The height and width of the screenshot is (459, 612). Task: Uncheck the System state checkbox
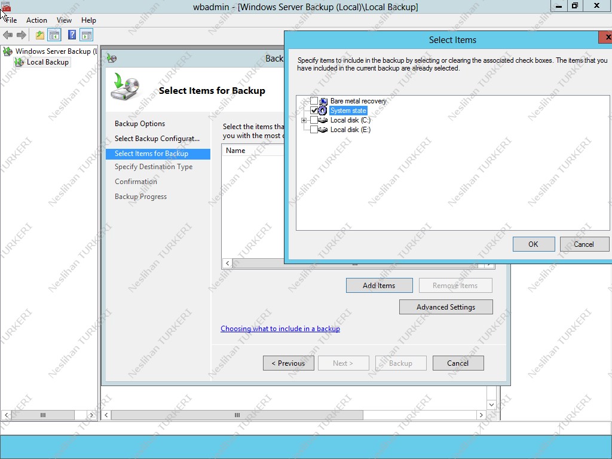click(x=314, y=111)
